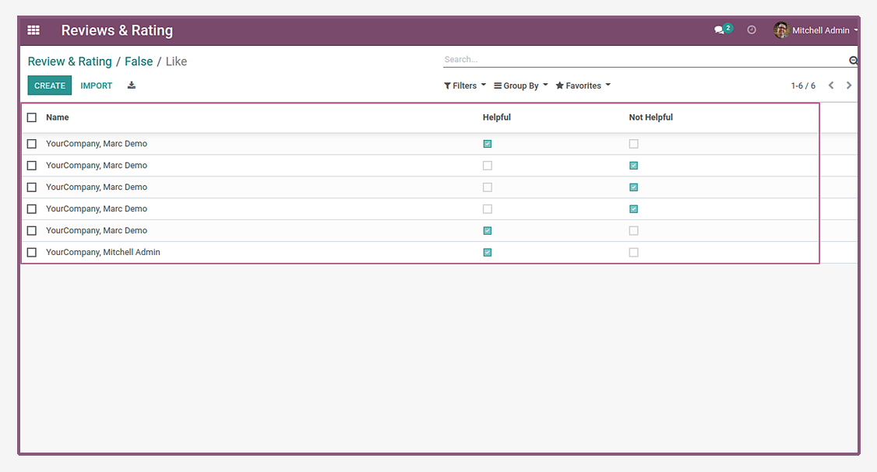Sort by the Name column header
Image resolution: width=877 pixels, height=472 pixels.
tap(58, 117)
